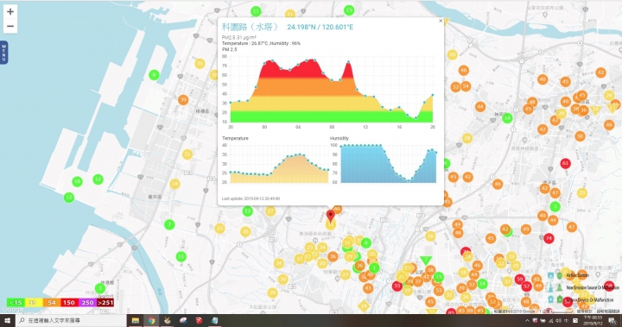Click the Last update timestamp text
This screenshot has height=327, width=622.
251,198
